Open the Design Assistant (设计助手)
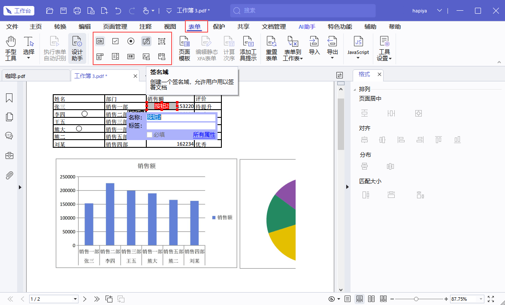This screenshot has width=505, height=305. point(77,48)
